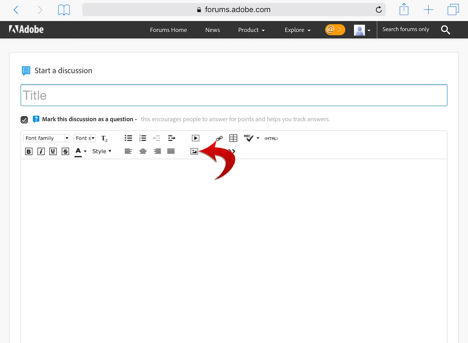Image resolution: width=468 pixels, height=343 pixels.
Task: Go to Forums Home
Action: point(168,30)
